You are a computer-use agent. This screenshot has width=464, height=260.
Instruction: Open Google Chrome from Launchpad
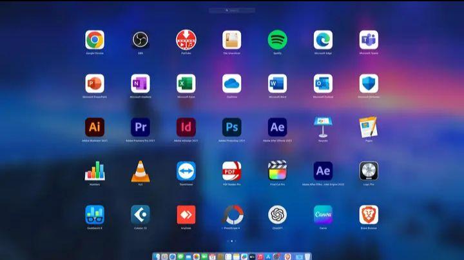[95, 40]
